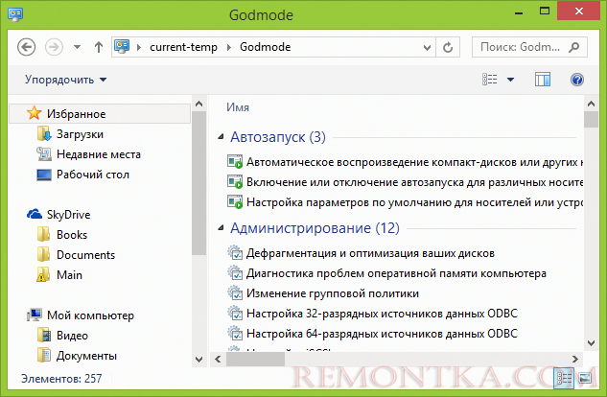The width and height of the screenshot is (607, 397).
Task: Switch to details view in status bar
Action: click(x=564, y=378)
